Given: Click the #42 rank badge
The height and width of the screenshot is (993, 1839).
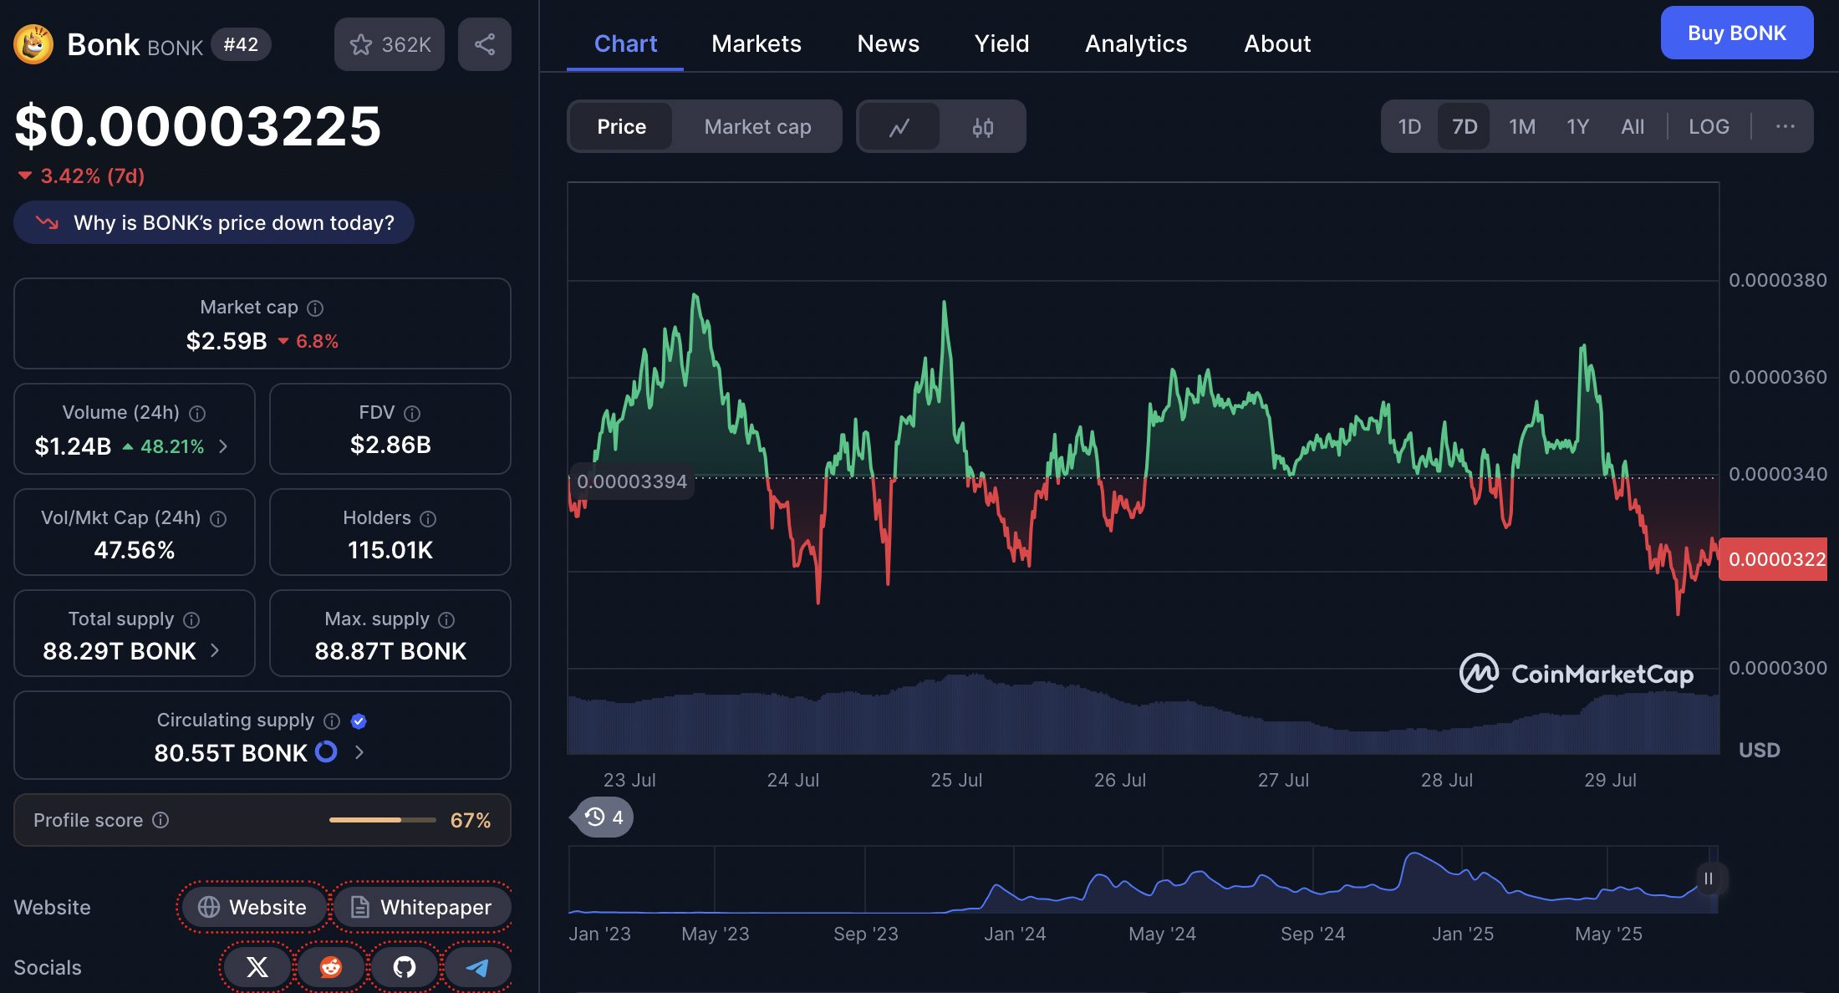Looking at the screenshot, I should [x=241, y=44].
